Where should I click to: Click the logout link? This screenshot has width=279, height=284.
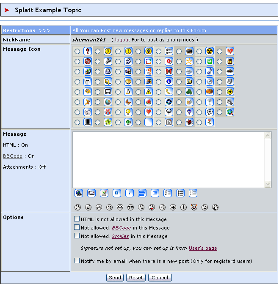coord(122,40)
